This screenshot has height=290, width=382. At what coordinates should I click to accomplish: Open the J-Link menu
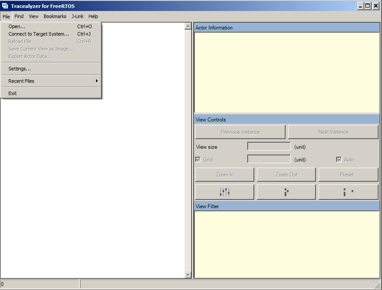78,16
